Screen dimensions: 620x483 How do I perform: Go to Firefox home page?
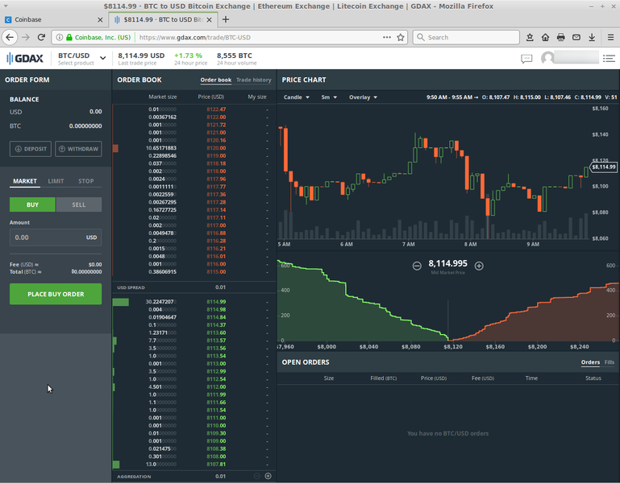click(x=545, y=37)
